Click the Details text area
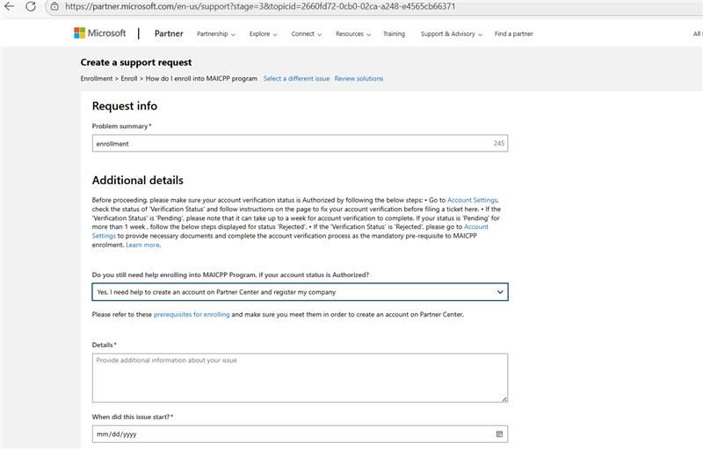The image size is (703, 449). click(300, 378)
